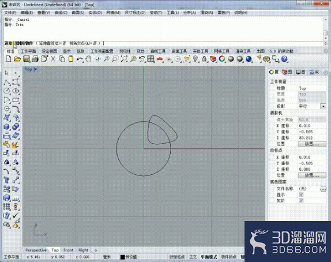Click the 工作平面 status bar pane
Screen dimensions: 331x262
pyautogui.click(x=12, y=257)
